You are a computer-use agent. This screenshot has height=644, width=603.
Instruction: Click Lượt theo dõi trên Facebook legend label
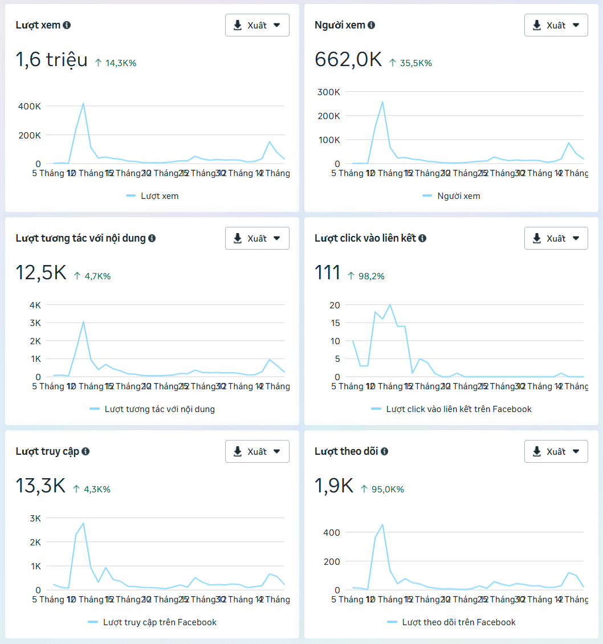(x=458, y=622)
